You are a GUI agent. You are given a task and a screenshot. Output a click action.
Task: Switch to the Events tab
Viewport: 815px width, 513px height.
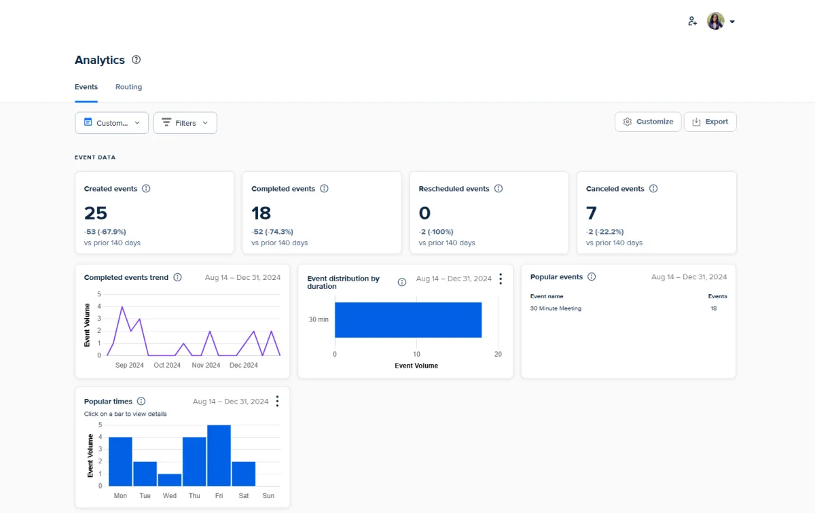click(x=86, y=87)
